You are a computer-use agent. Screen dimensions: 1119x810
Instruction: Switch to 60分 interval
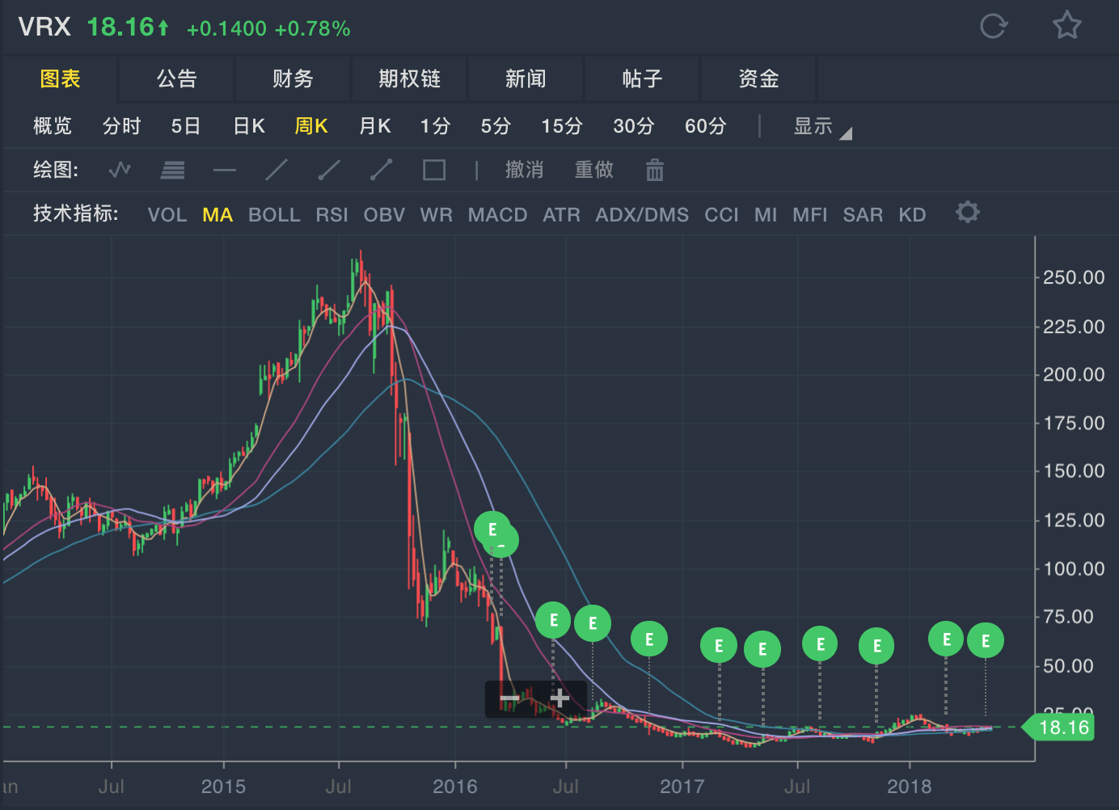point(705,126)
